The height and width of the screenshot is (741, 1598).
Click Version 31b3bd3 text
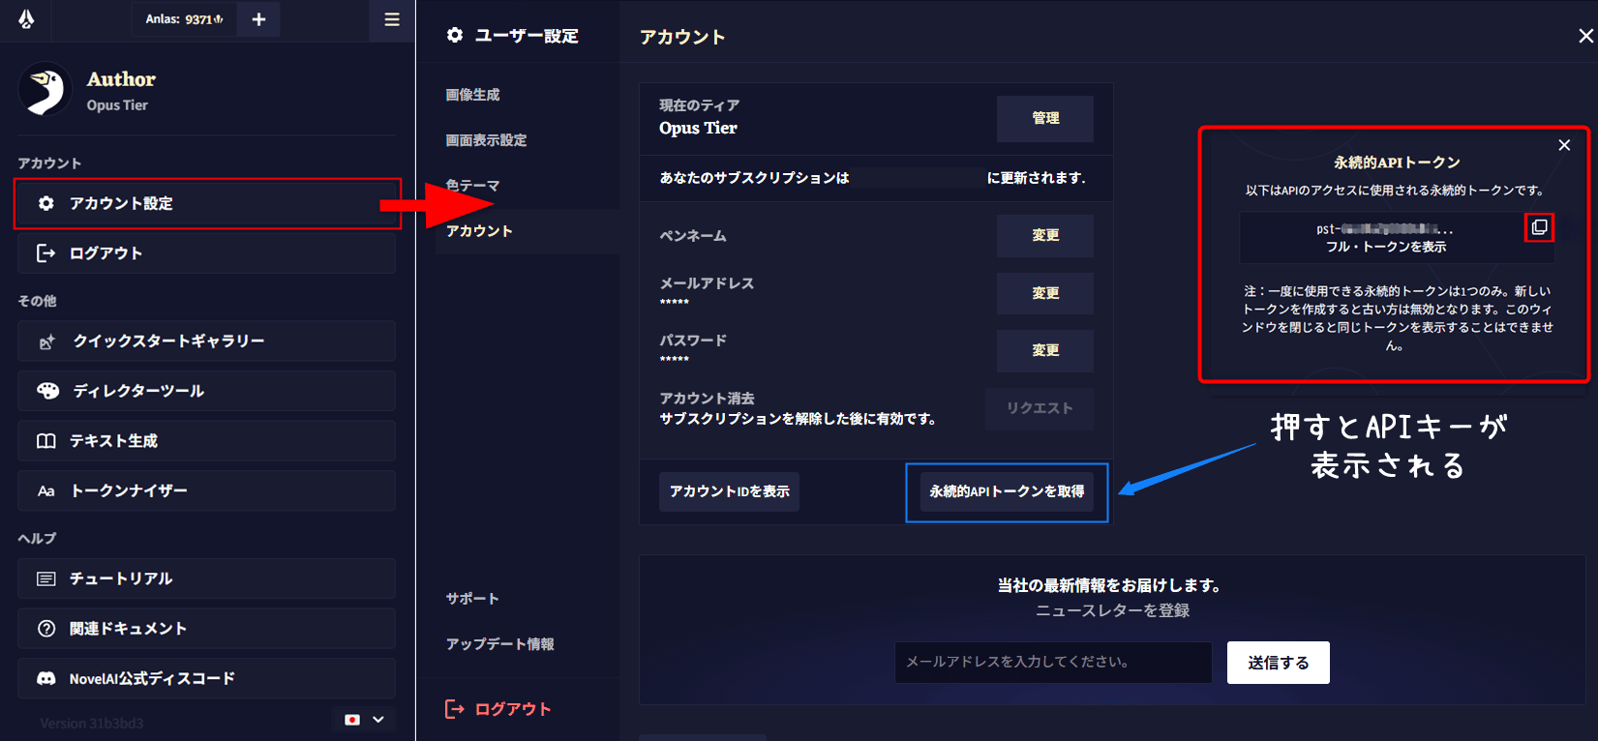coord(92,724)
